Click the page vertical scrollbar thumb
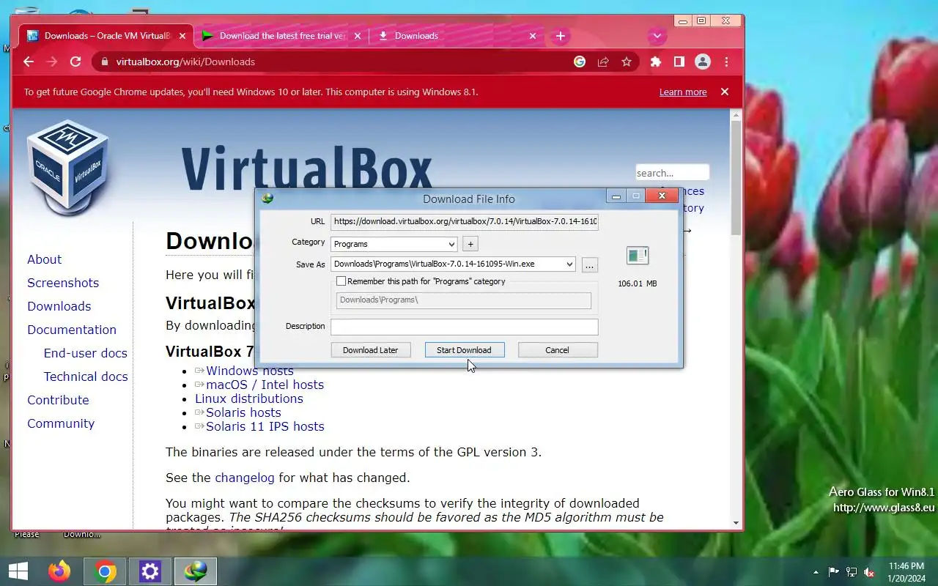The height and width of the screenshot is (586, 938). pyautogui.click(x=736, y=178)
